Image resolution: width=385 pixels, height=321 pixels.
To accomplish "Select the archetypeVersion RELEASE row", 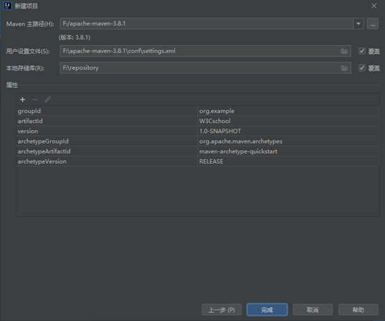I will coord(107,161).
